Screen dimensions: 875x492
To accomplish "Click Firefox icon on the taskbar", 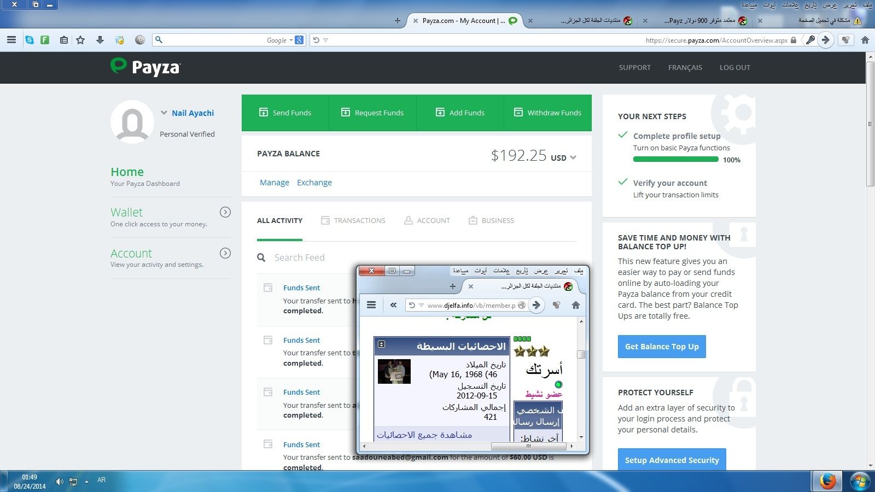I will [827, 481].
